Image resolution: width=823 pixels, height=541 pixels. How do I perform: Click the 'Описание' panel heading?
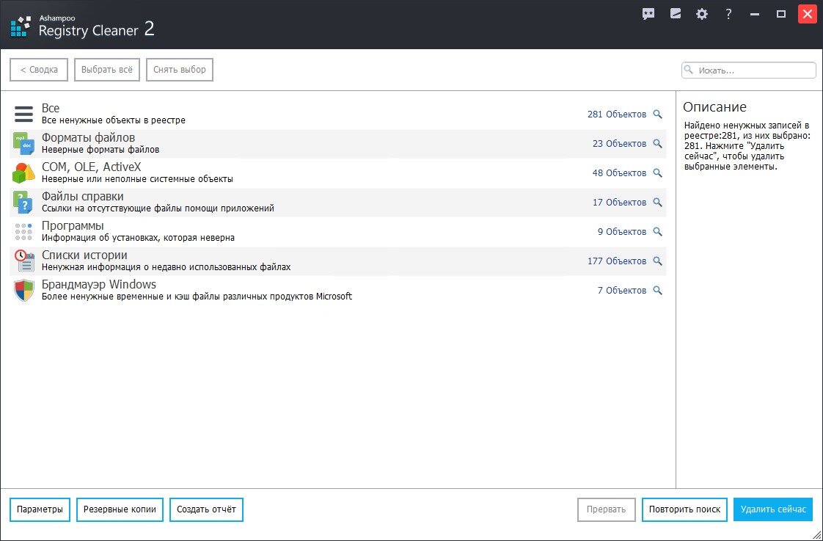point(714,107)
